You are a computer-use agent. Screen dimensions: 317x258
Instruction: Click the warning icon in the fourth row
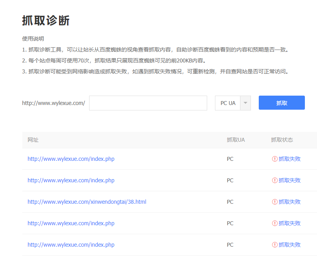(x=275, y=223)
